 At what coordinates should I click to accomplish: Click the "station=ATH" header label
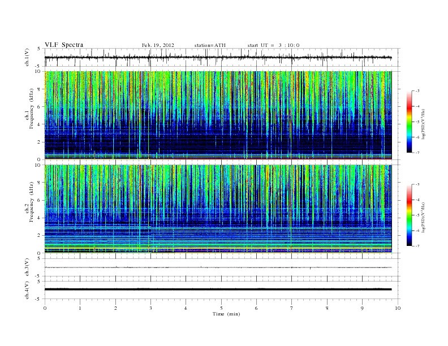[210, 45]
